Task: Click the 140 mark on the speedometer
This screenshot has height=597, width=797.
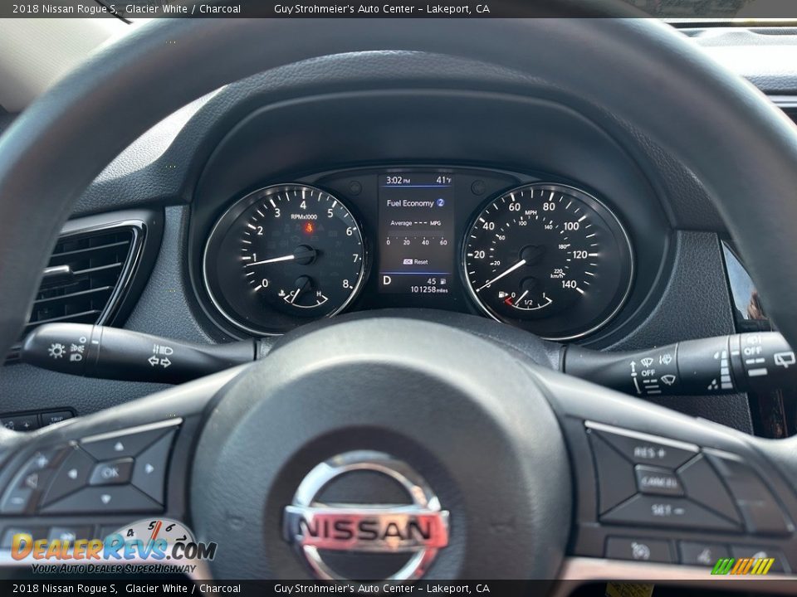Action: coord(569,284)
